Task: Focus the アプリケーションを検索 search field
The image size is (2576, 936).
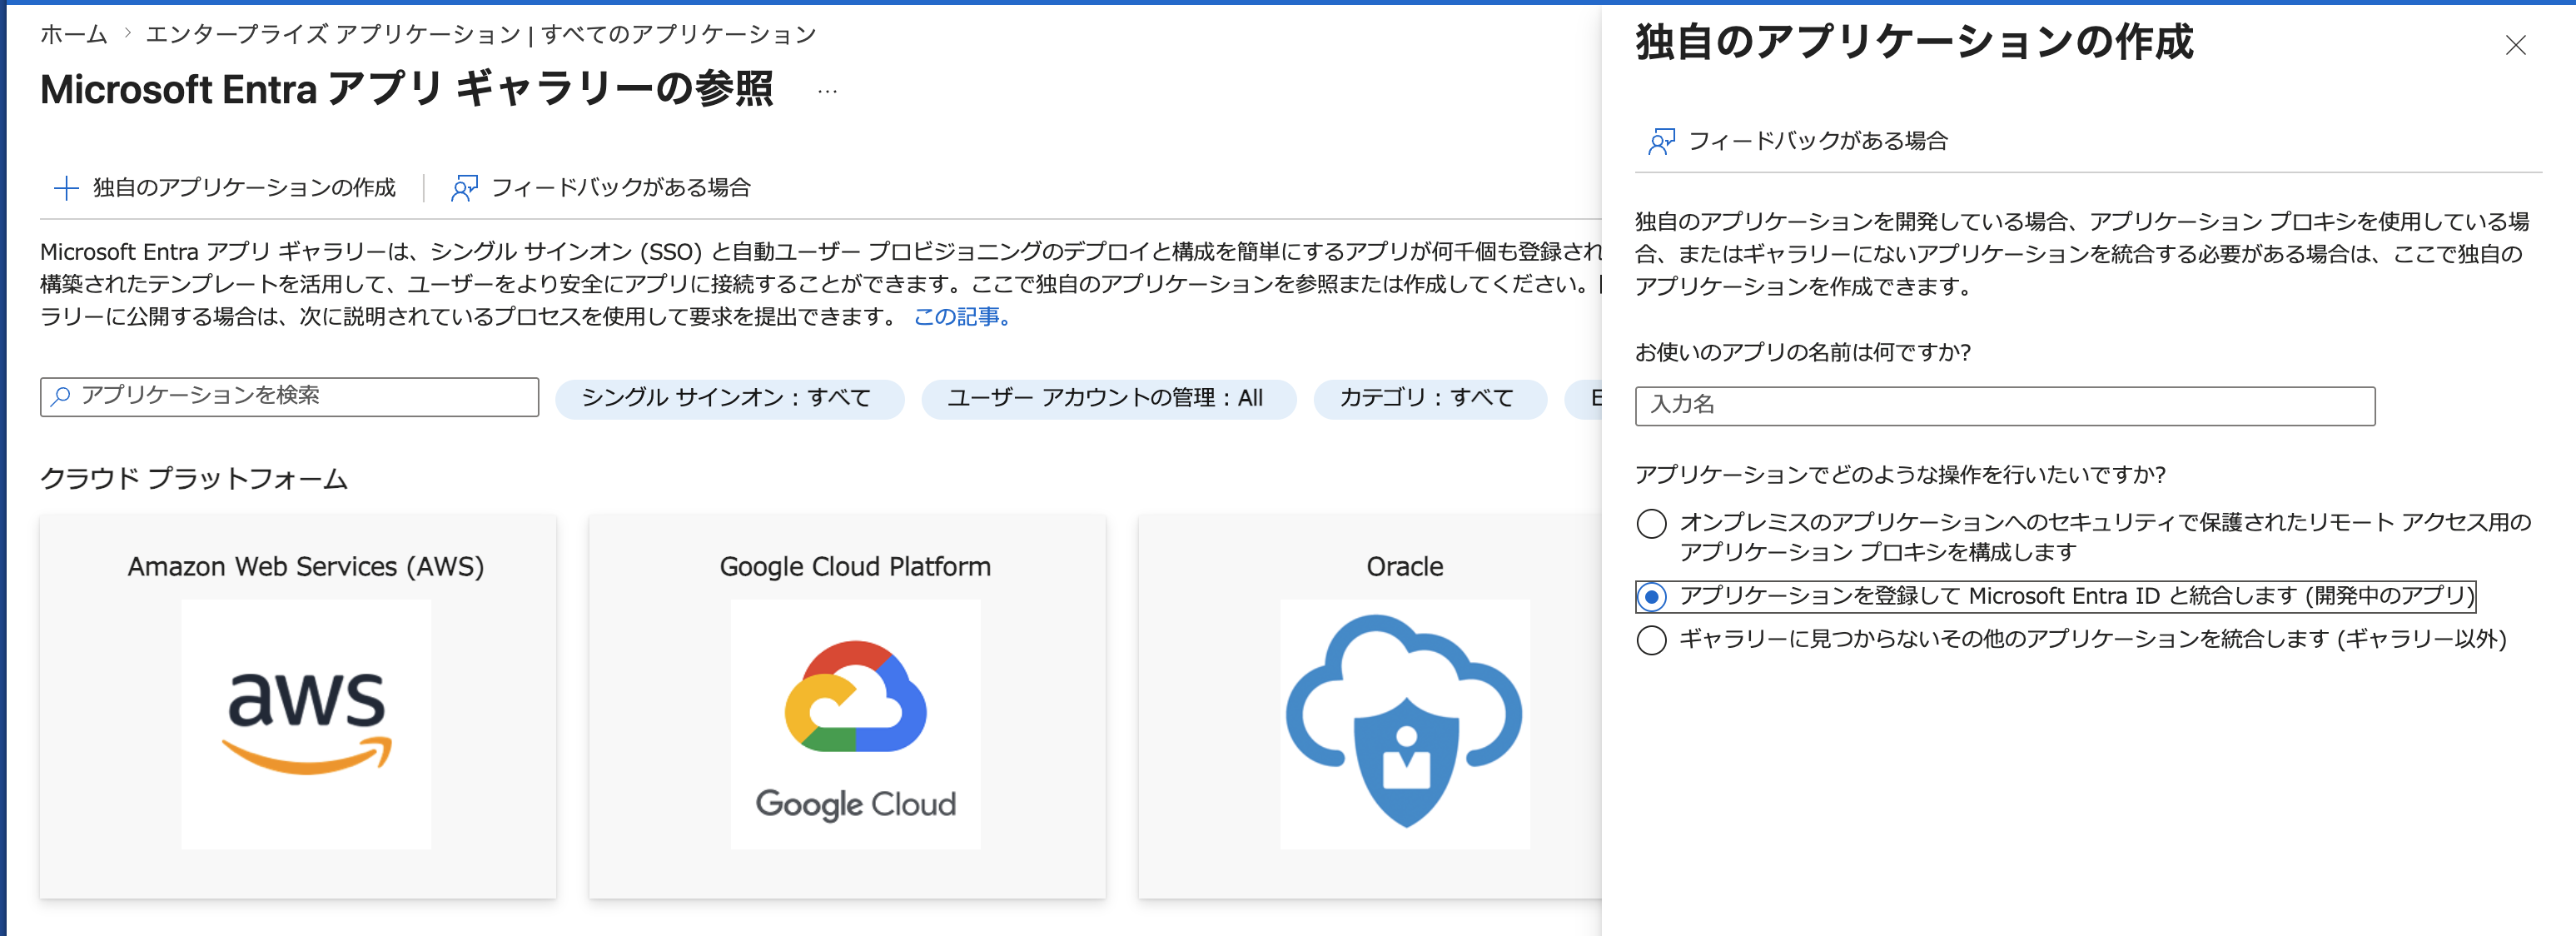Action: [290, 397]
